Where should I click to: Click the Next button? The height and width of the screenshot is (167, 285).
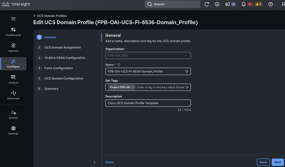[x=278, y=162]
